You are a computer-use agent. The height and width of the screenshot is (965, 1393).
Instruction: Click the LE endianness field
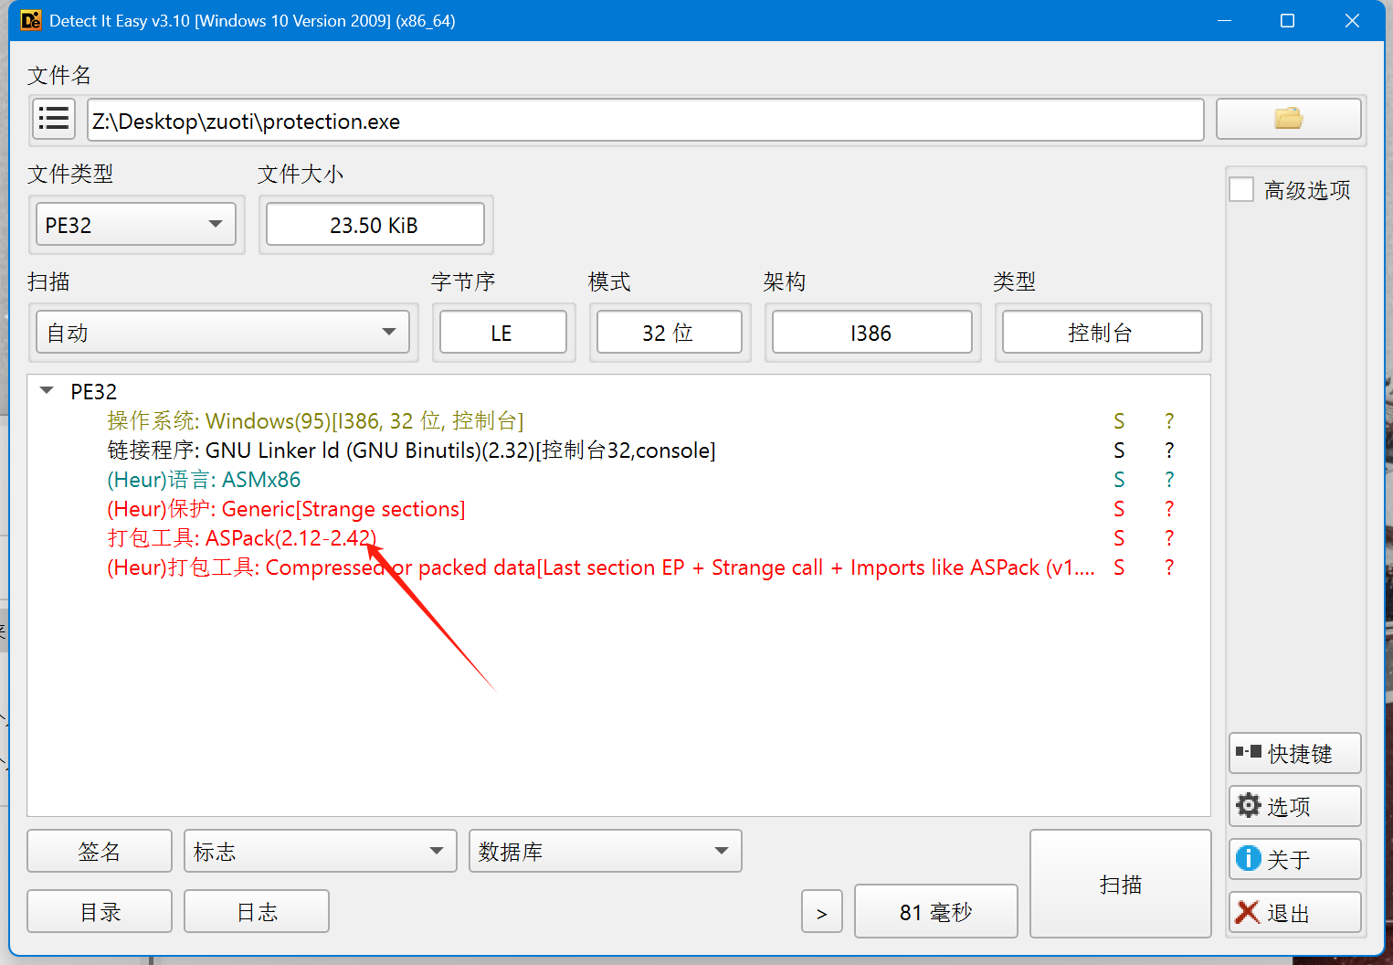pos(503,333)
